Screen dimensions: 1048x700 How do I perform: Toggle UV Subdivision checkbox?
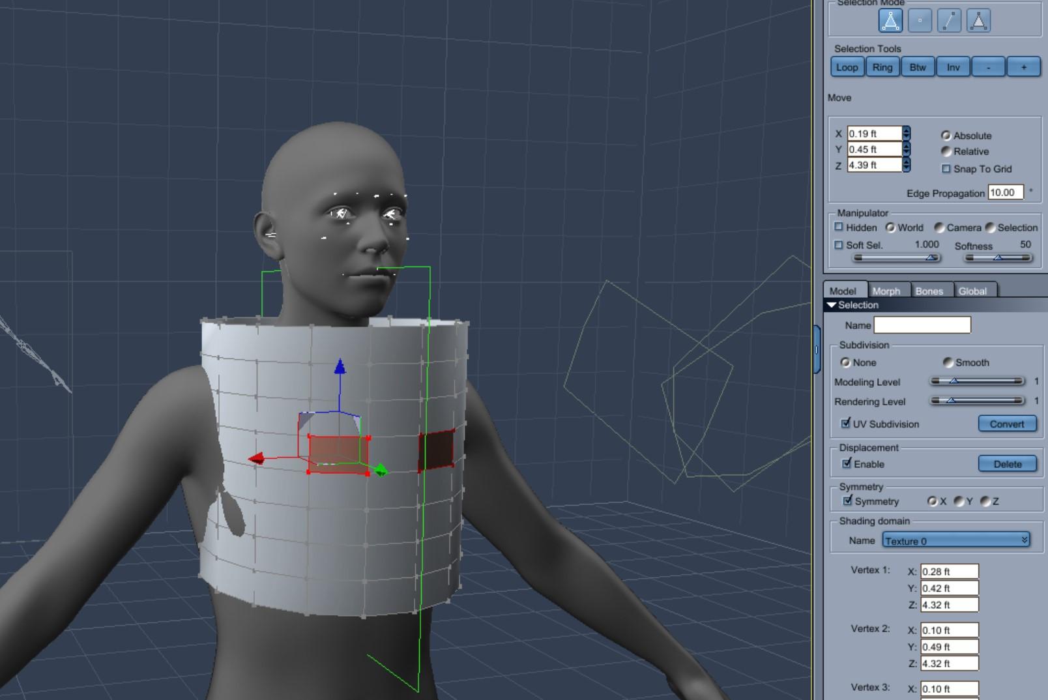coord(846,423)
